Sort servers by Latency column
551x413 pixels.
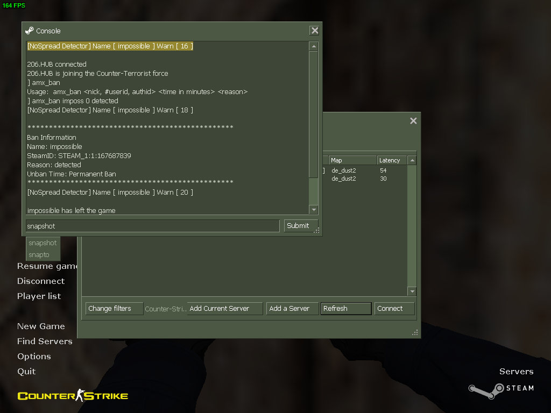(x=392, y=160)
